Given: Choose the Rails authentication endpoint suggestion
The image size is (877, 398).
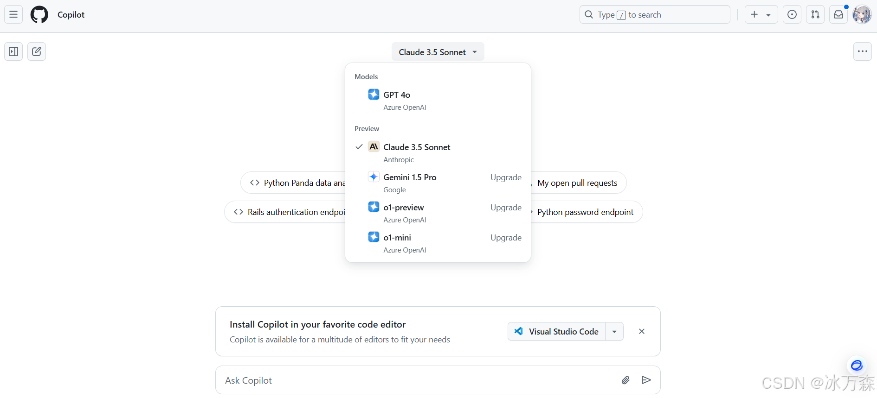Looking at the screenshot, I should tap(285, 212).
